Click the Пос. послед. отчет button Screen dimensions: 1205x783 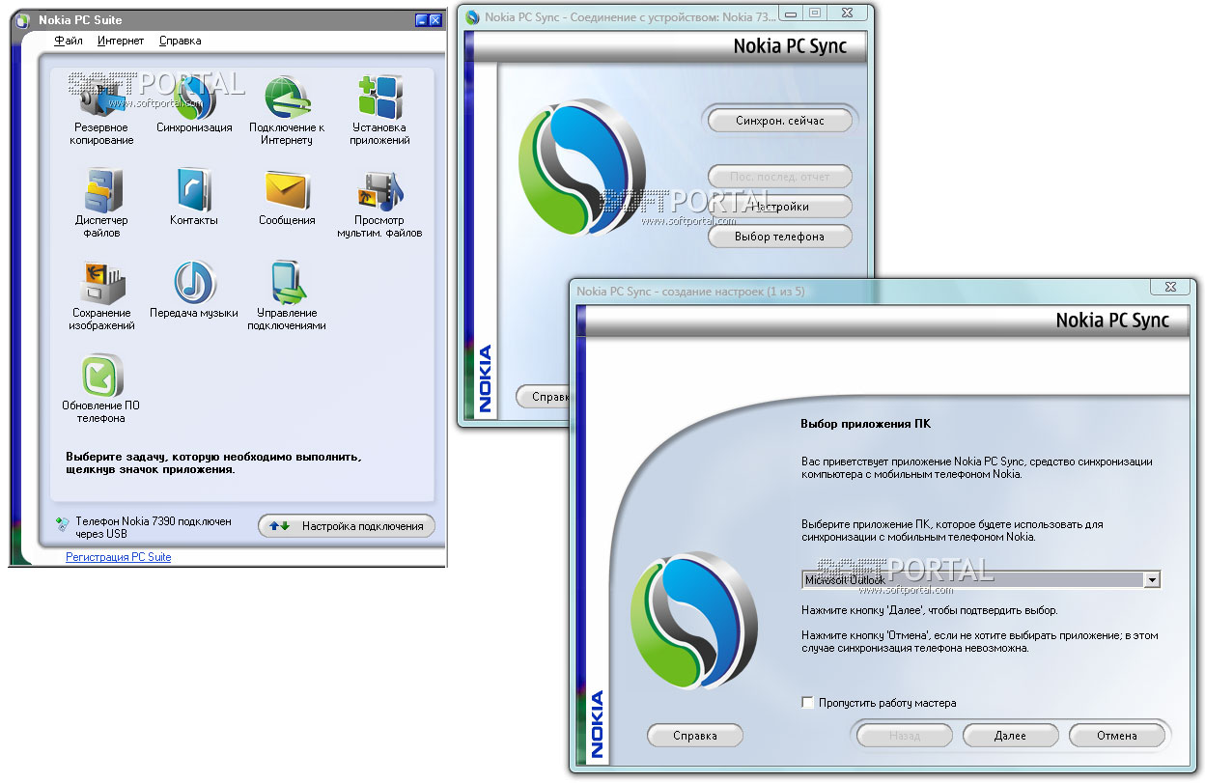tap(780, 178)
